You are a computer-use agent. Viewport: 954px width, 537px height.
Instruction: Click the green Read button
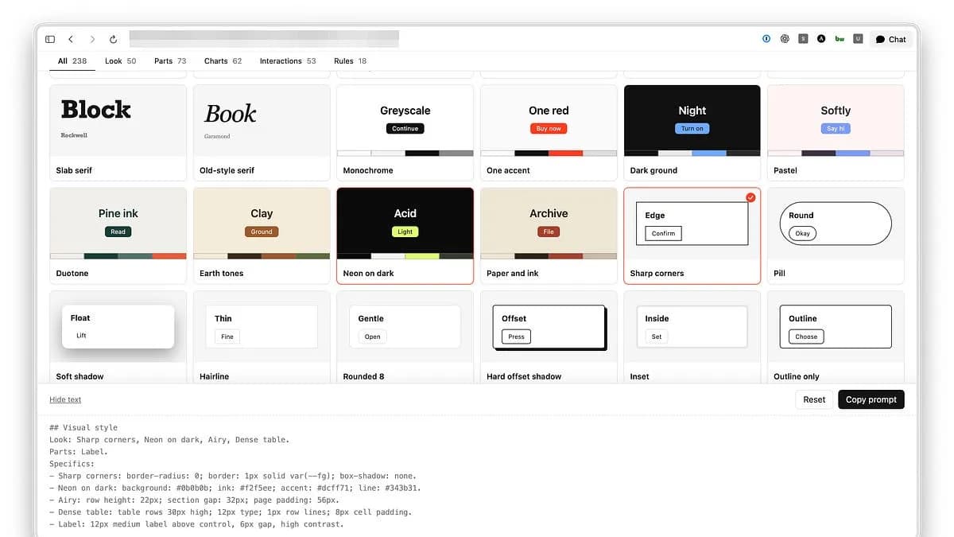tap(118, 232)
